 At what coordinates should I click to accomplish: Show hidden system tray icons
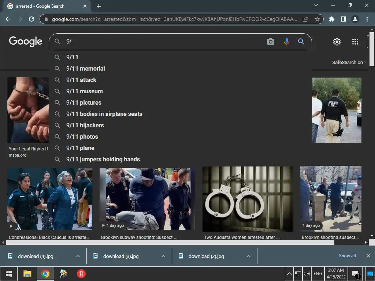coord(289,274)
